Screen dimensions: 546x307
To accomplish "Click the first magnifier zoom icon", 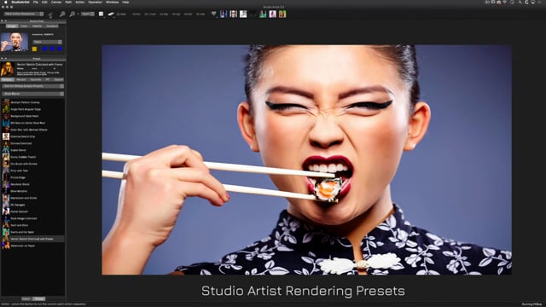I will tap(62, 14).
